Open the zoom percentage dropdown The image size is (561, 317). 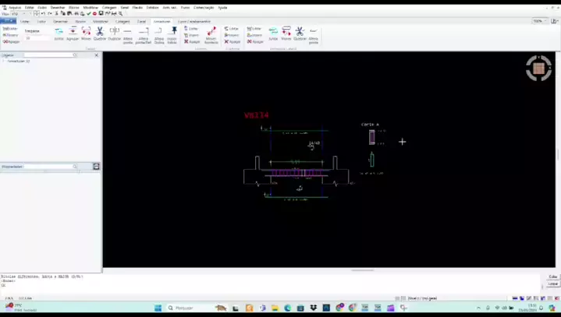539,21
